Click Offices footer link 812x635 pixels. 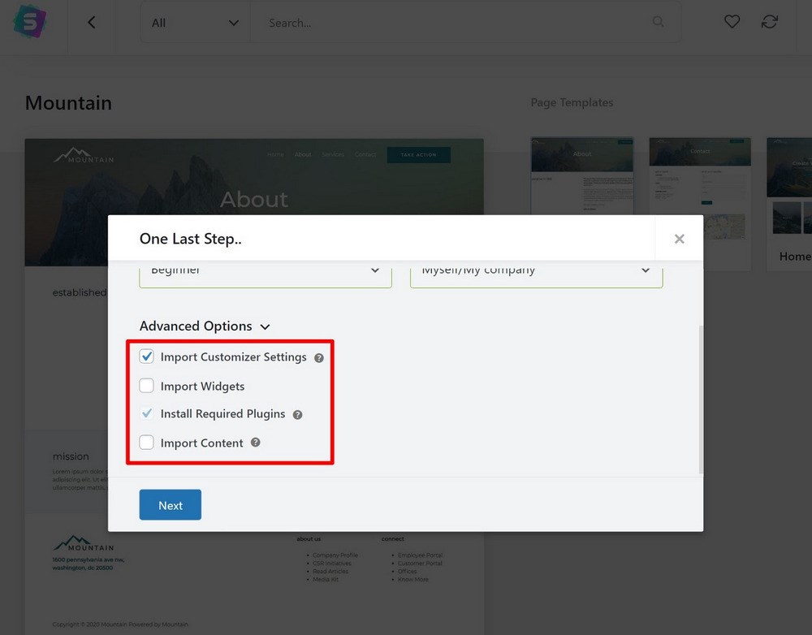coord(407,572)
